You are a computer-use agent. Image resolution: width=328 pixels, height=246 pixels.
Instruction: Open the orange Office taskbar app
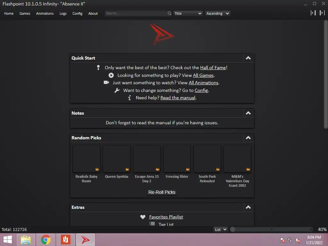(x=66, y=240)
